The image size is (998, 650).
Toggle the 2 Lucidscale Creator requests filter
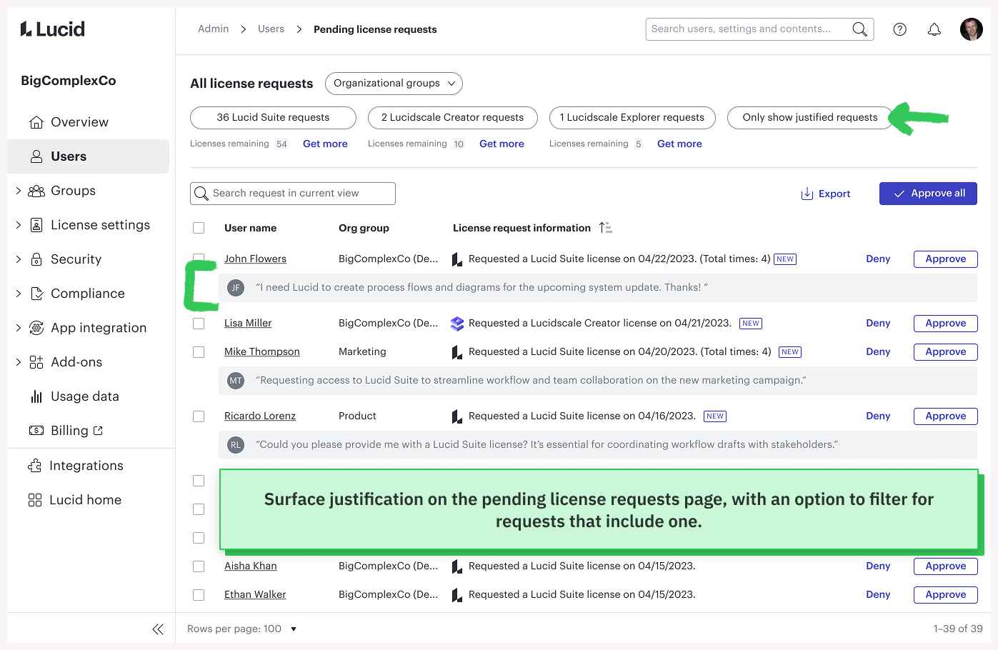click(452, 118)
